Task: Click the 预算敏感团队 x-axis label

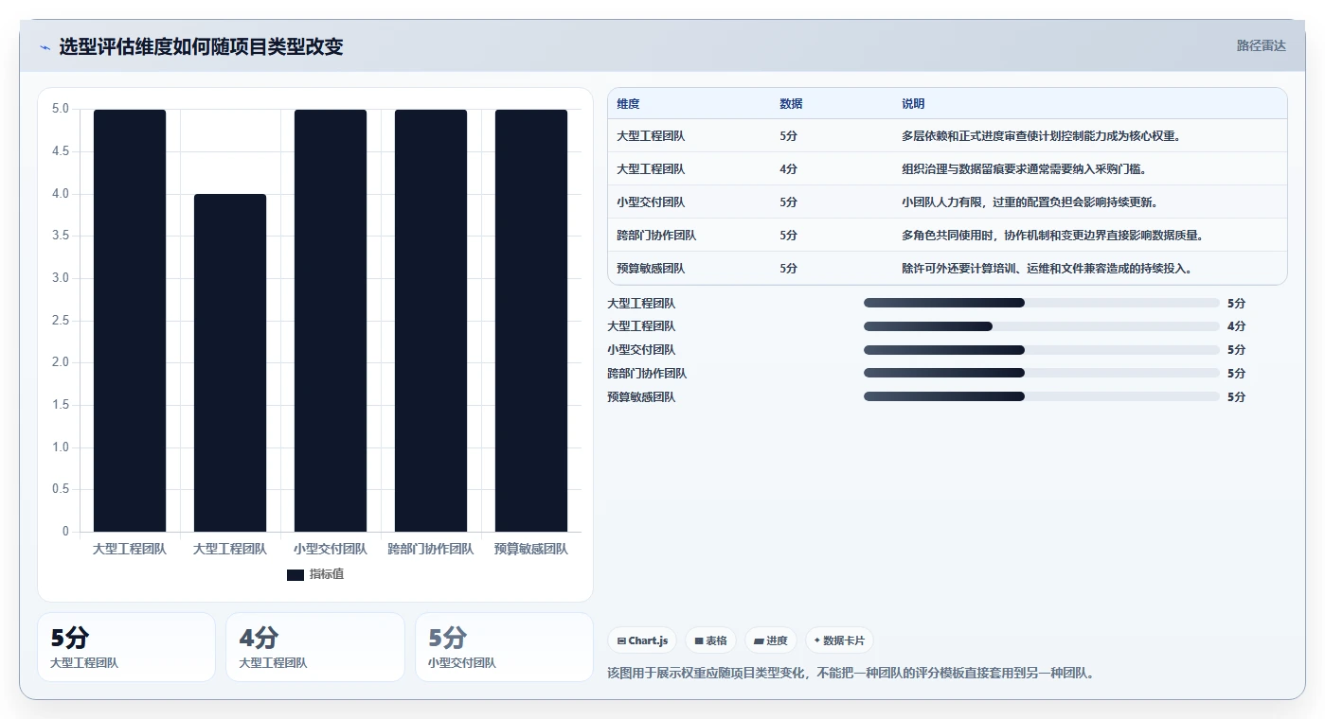Action: click(531, 549)
